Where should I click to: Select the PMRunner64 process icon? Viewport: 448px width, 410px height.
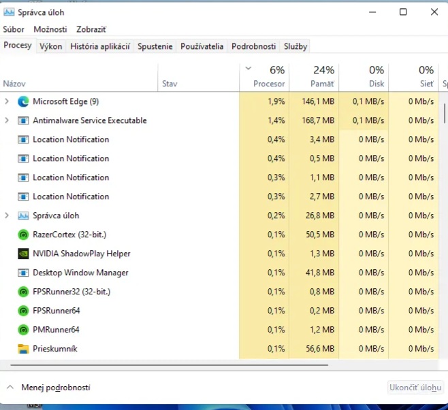point(23,330)
